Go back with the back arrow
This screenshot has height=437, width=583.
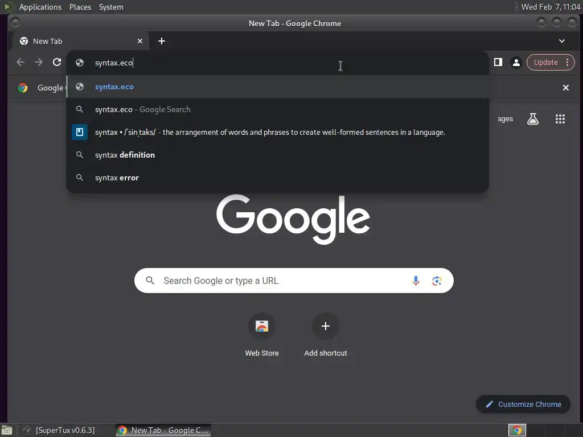(20, 62)
